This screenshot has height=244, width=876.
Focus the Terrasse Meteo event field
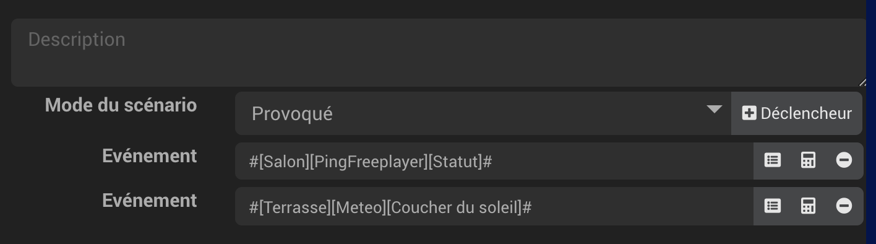pos(494,206)
